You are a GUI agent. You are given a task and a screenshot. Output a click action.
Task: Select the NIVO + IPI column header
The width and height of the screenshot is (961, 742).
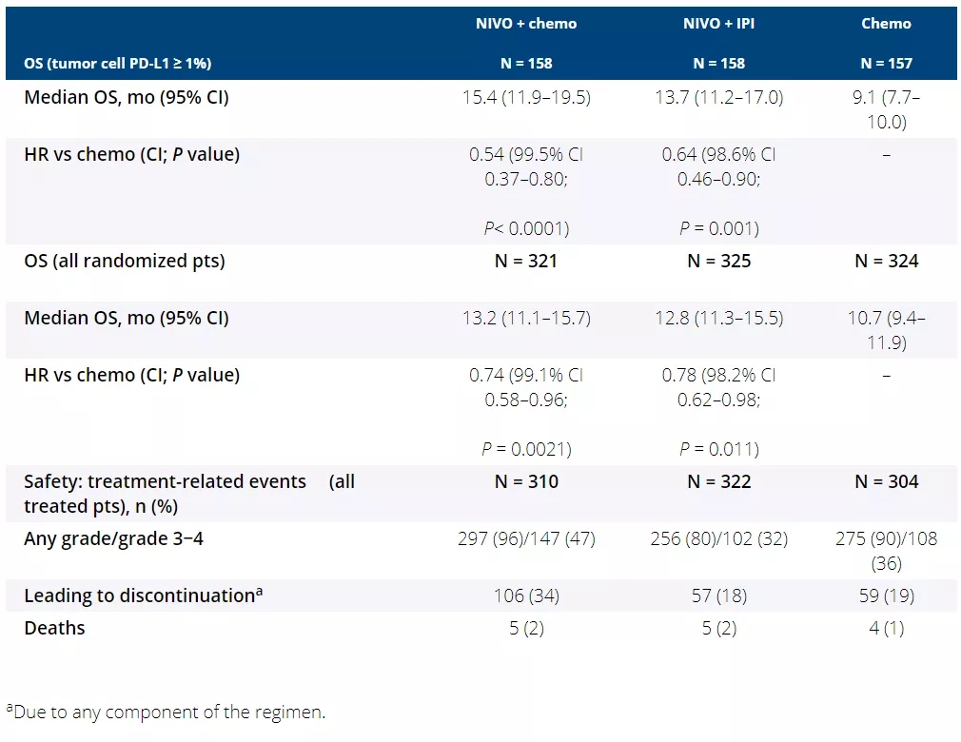click(x=718, y=23)
